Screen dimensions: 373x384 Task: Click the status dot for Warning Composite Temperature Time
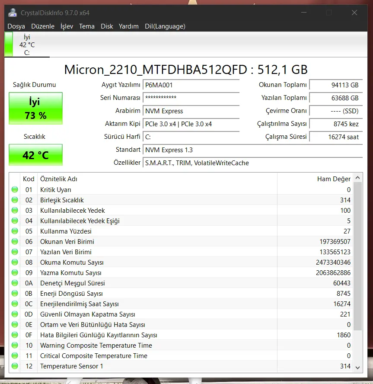coord(15,345)
